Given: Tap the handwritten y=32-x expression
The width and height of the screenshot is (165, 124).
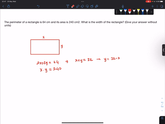Looking at the screenshot, I should [112, 59].
